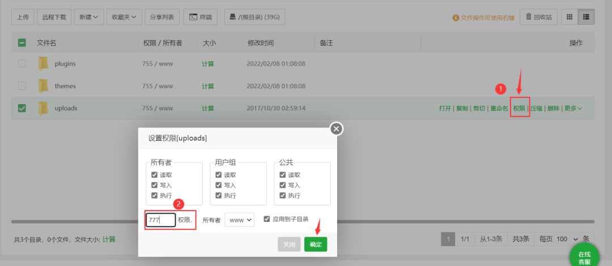Viewport: 612px width, 266px height.
Task: Confirm with the green 确定 button
Action: click(x=316, y=244)
